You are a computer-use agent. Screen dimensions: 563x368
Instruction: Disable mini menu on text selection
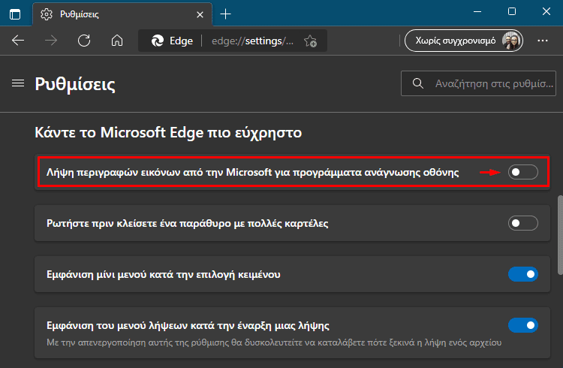[522, 274]
